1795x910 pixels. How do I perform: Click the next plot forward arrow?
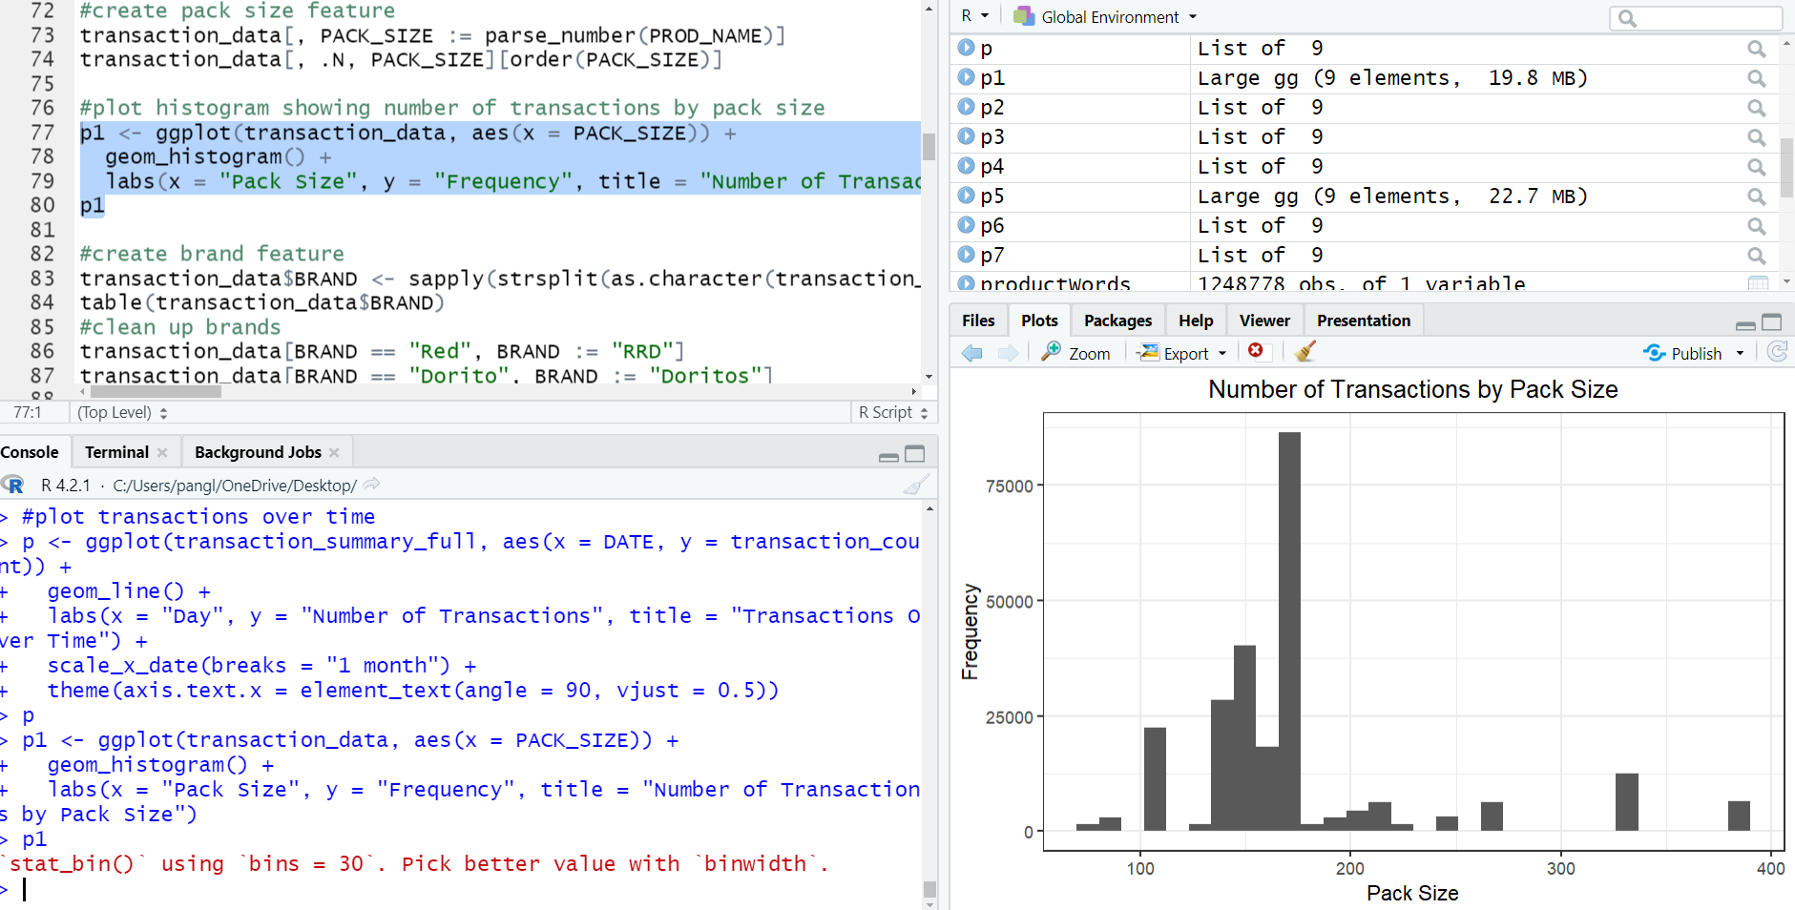click(1008, 353)
